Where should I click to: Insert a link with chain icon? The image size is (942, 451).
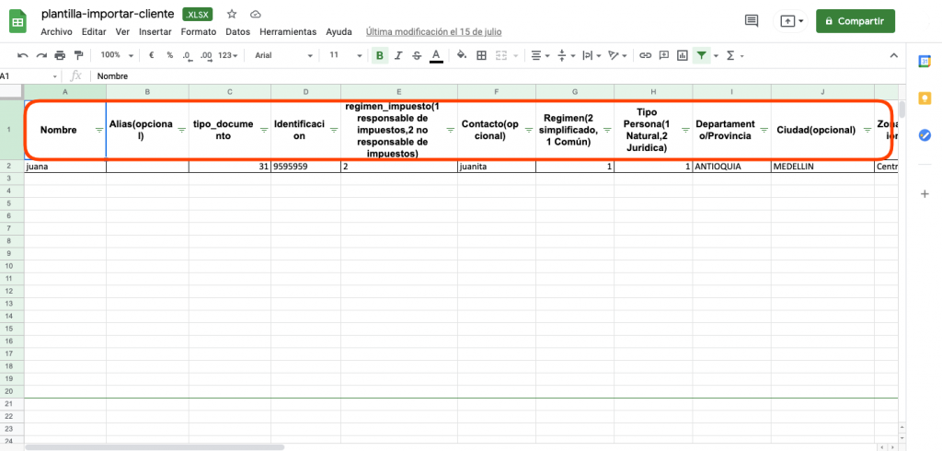pyautogui.click(x=645, y=55)
